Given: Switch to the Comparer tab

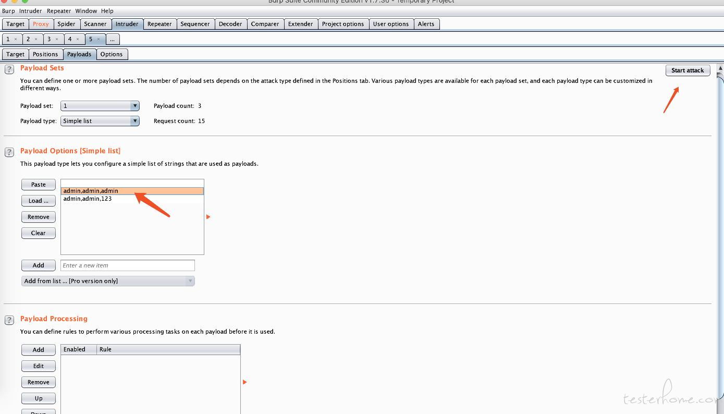Looking at the screenshot, I should point(265,24).
